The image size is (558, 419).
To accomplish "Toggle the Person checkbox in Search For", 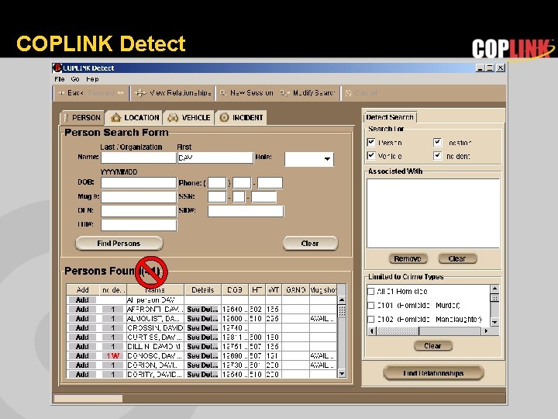I will point(371,143).
